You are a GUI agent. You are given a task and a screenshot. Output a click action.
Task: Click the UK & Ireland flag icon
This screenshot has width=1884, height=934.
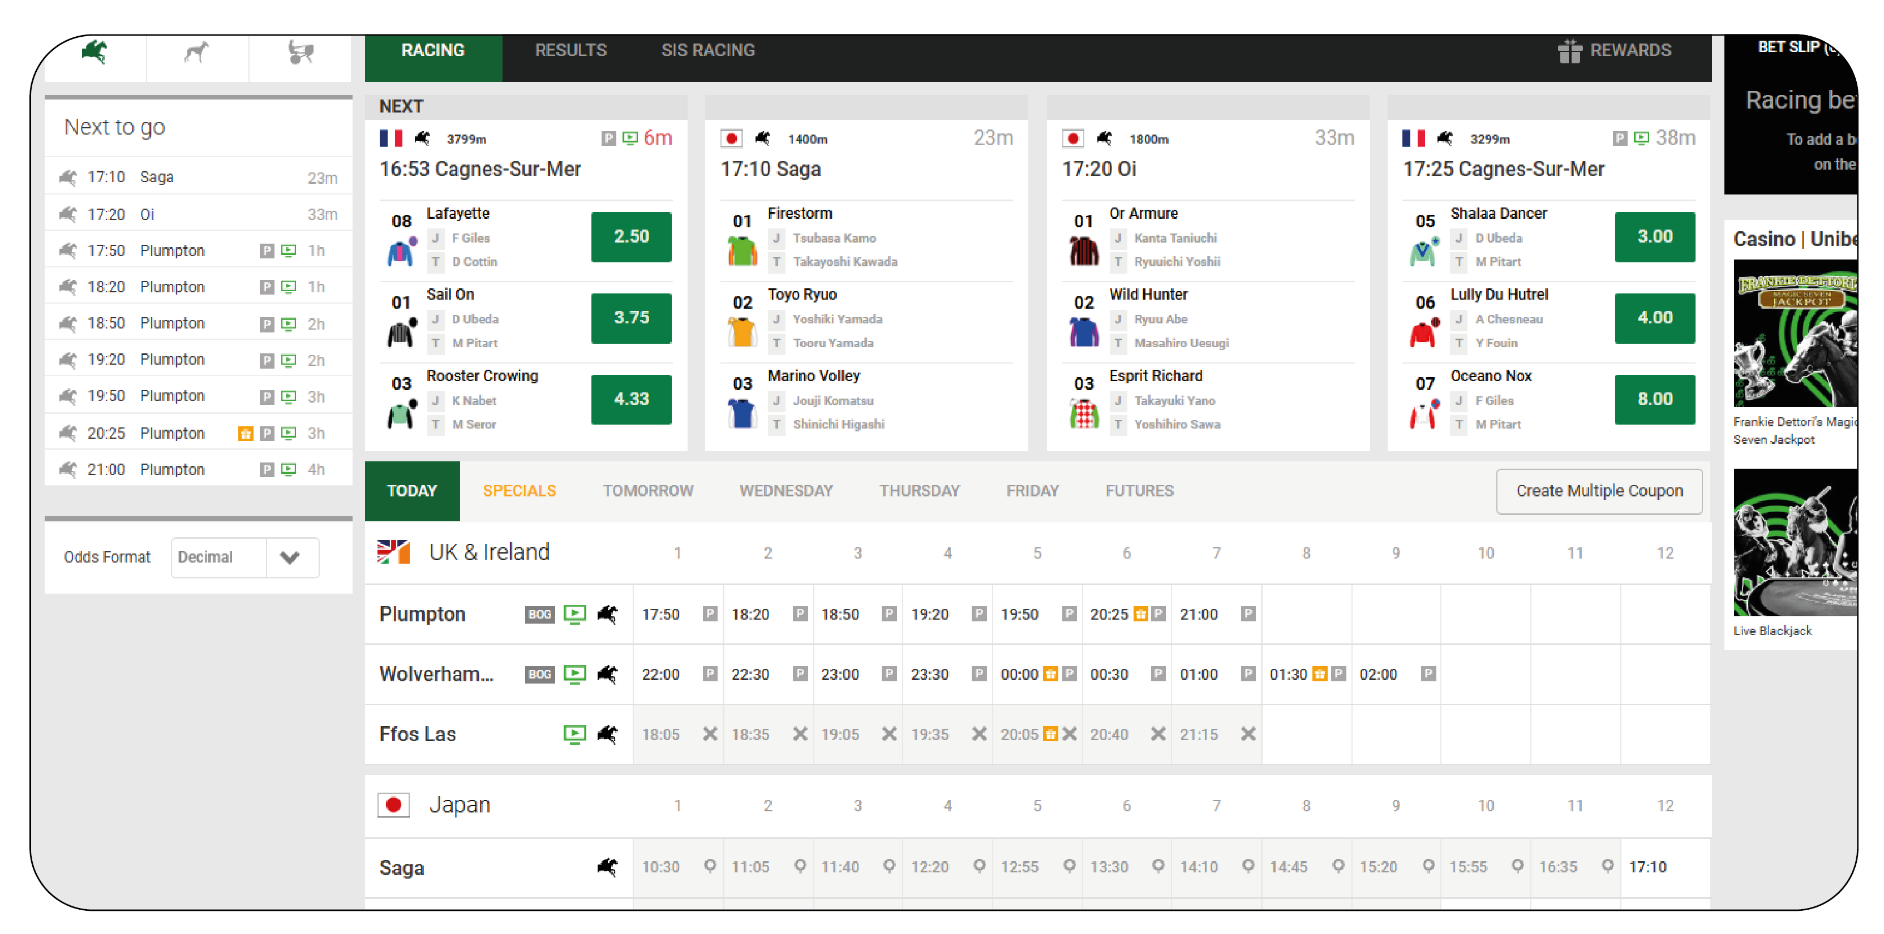click(x=393, y=552)
